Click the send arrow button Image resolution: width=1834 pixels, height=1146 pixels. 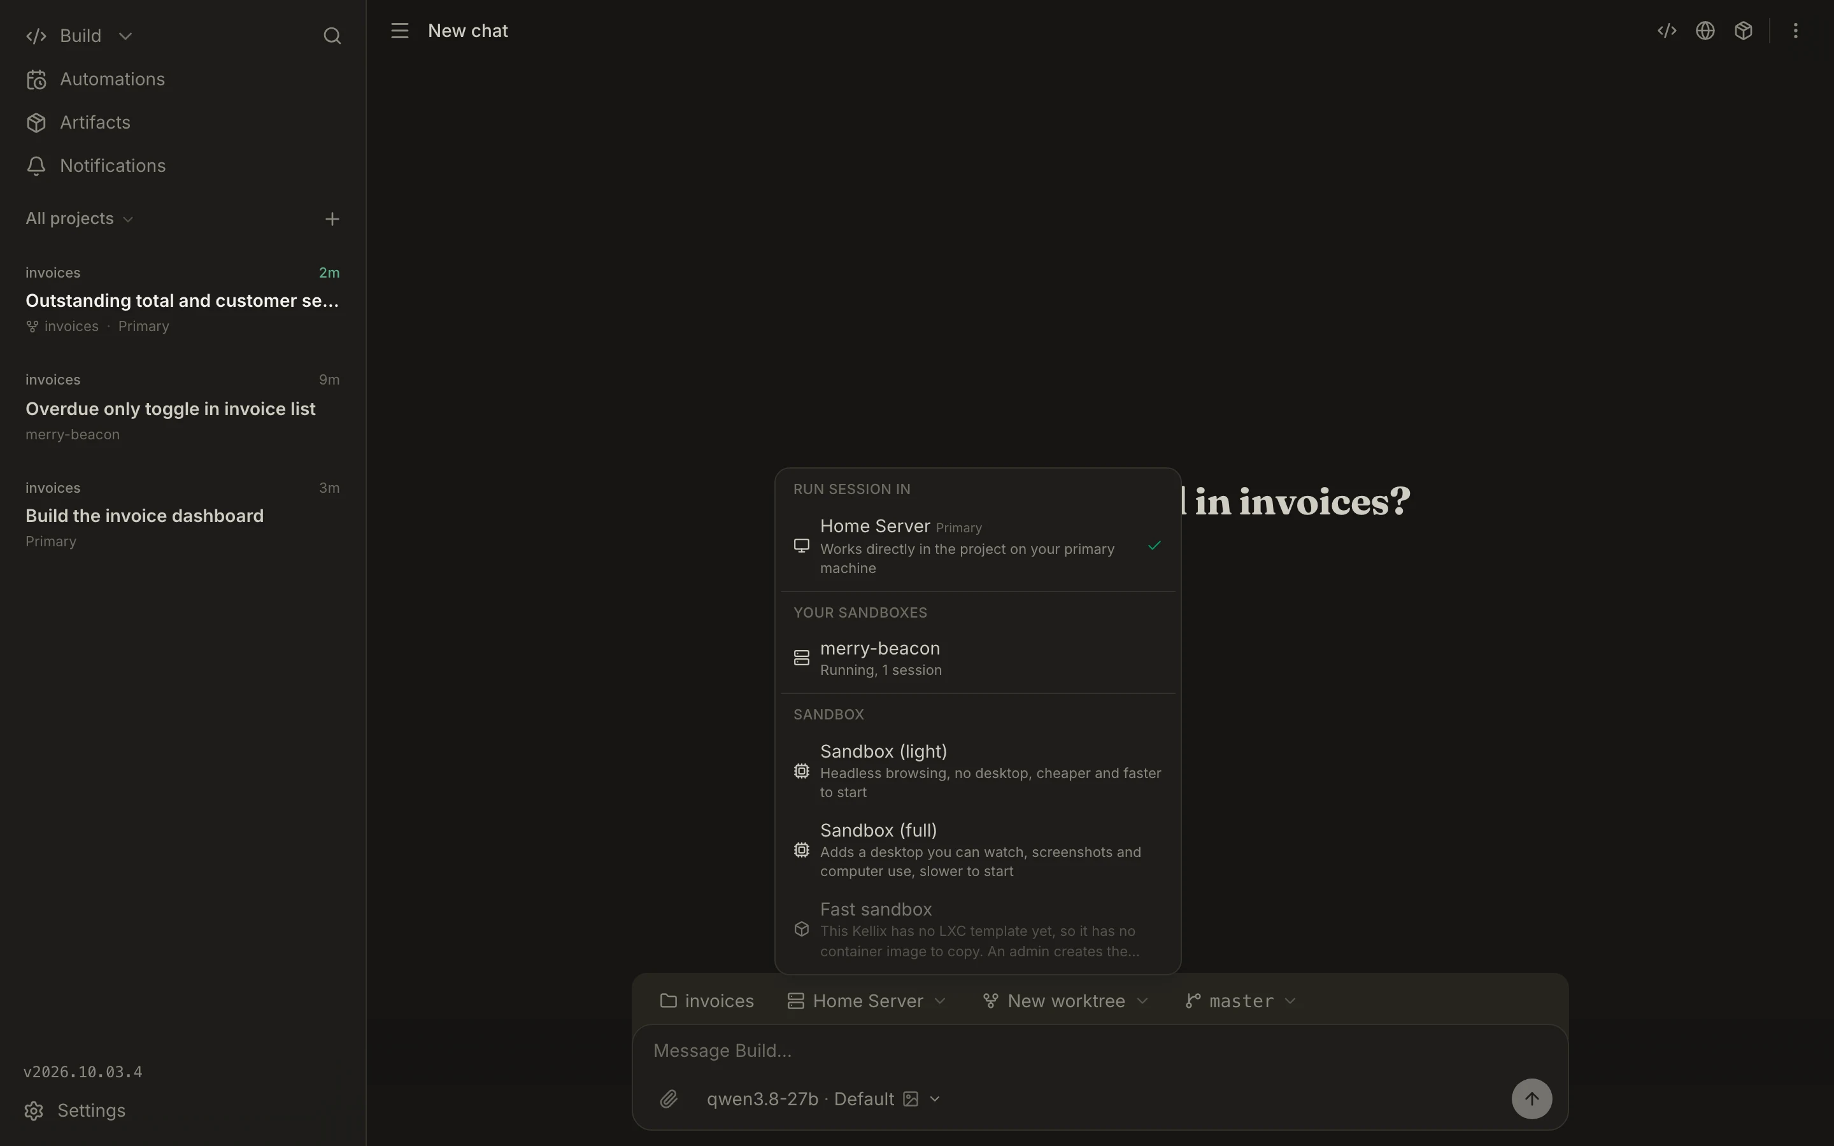click(1532, 1099)
